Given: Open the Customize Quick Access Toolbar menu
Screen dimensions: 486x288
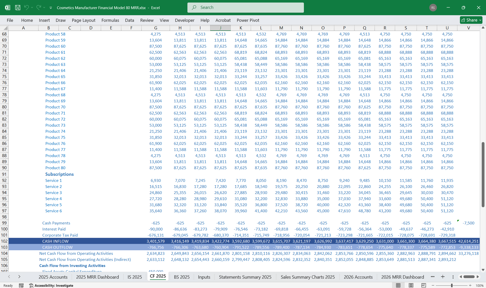Looking at the screenshot, I should tap(51, 8).
